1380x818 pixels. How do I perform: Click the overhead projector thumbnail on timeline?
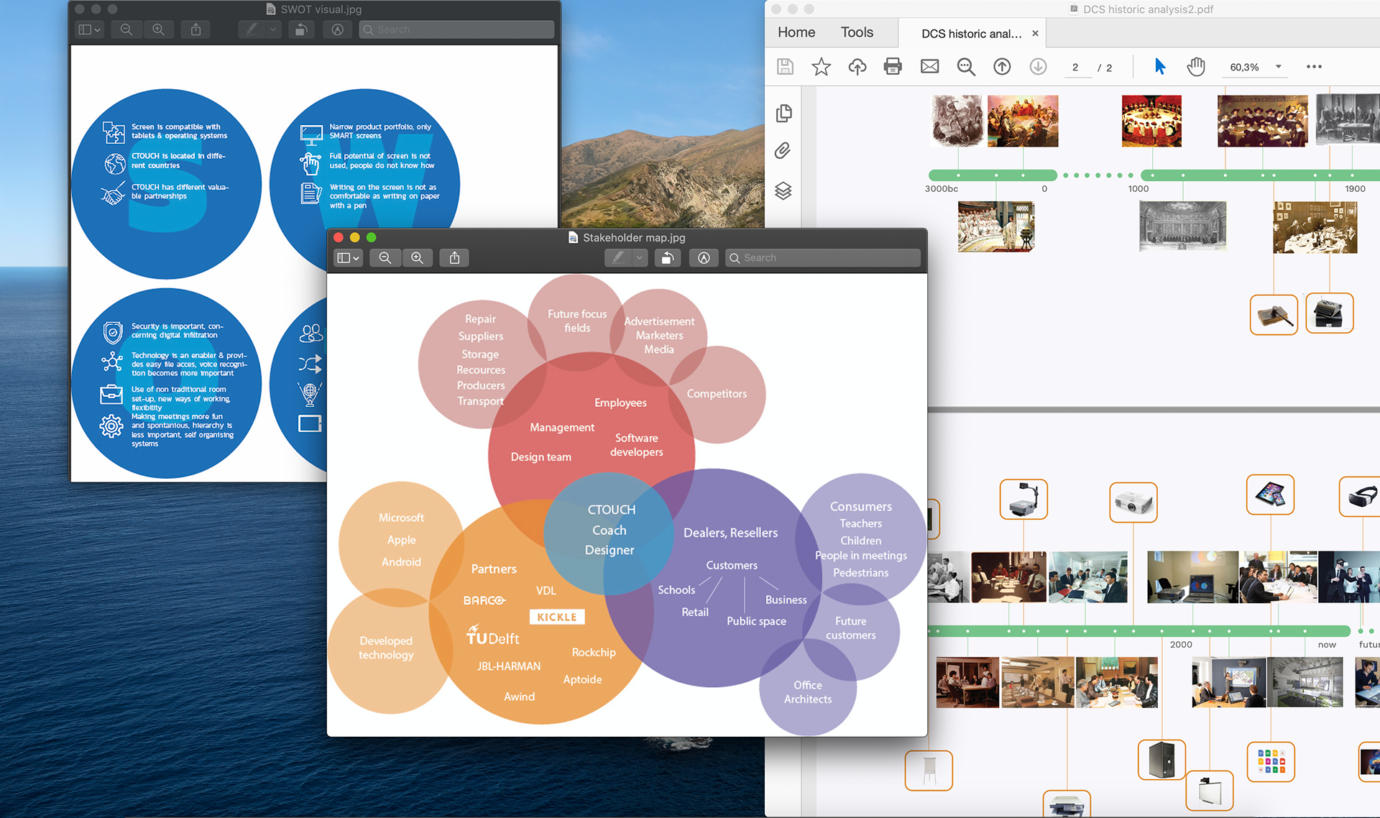(1023, 500)
